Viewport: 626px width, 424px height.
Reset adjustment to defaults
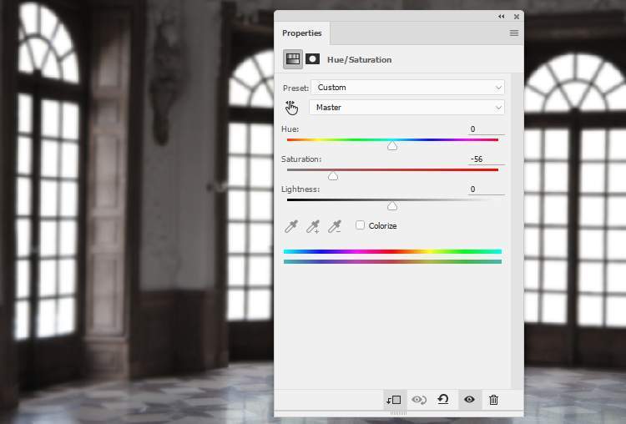coord(443,399)
